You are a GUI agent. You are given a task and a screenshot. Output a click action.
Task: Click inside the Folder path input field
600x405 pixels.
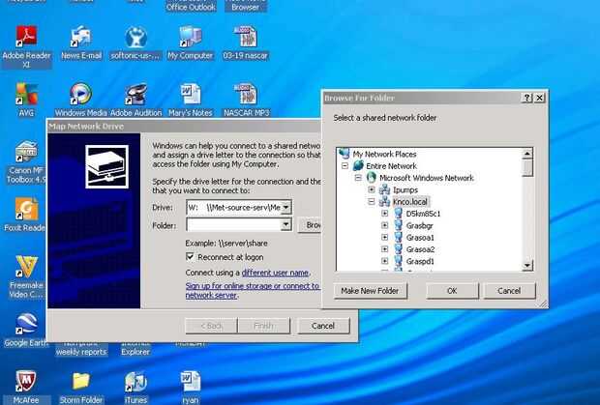pos(234,225)
